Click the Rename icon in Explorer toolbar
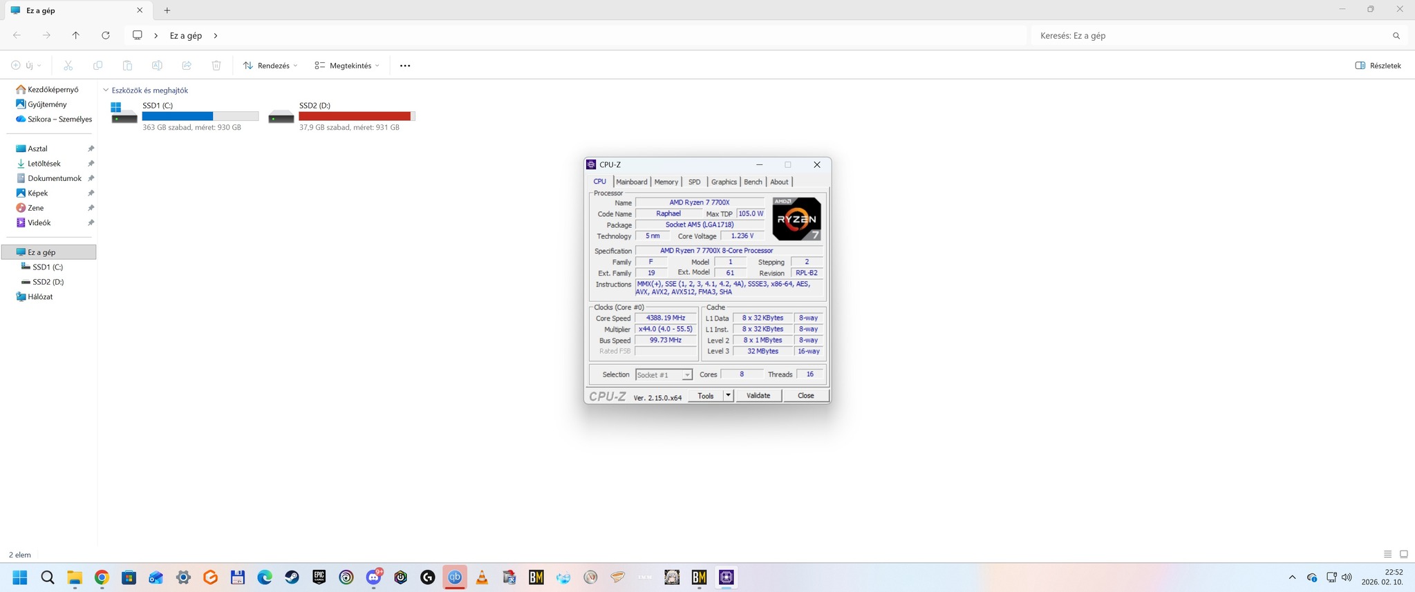This screenshot has height=592, width=1415. (x=157, y=66)
